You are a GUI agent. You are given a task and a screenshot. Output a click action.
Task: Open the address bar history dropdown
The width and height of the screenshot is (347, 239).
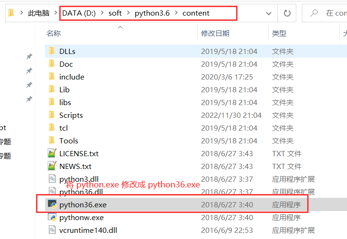point(269,13)
